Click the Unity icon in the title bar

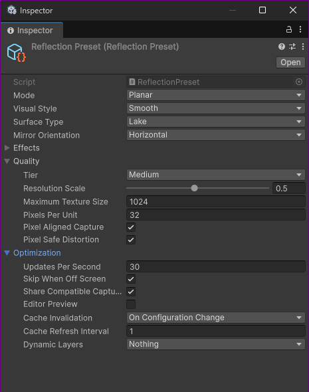click(12, 10)
